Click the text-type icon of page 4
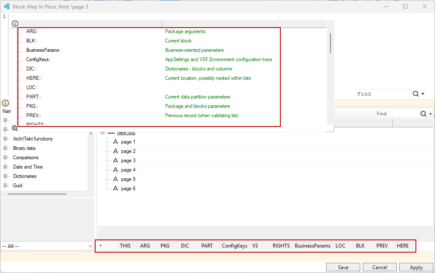The image size is (435, 273). pyautogui.click(x=116, y=170)
